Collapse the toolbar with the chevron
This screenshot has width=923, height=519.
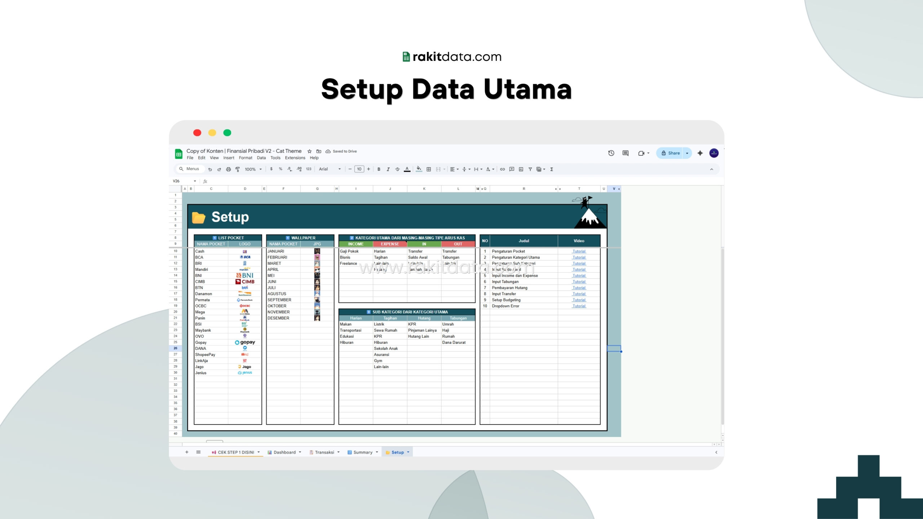pos(711,169)
